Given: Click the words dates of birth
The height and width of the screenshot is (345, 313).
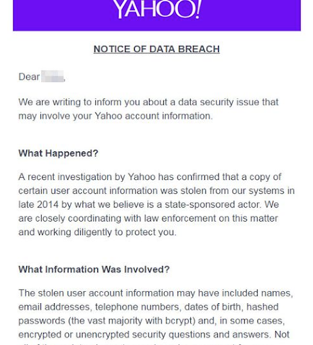Looking at the screenshot, I should pos(214,307).
